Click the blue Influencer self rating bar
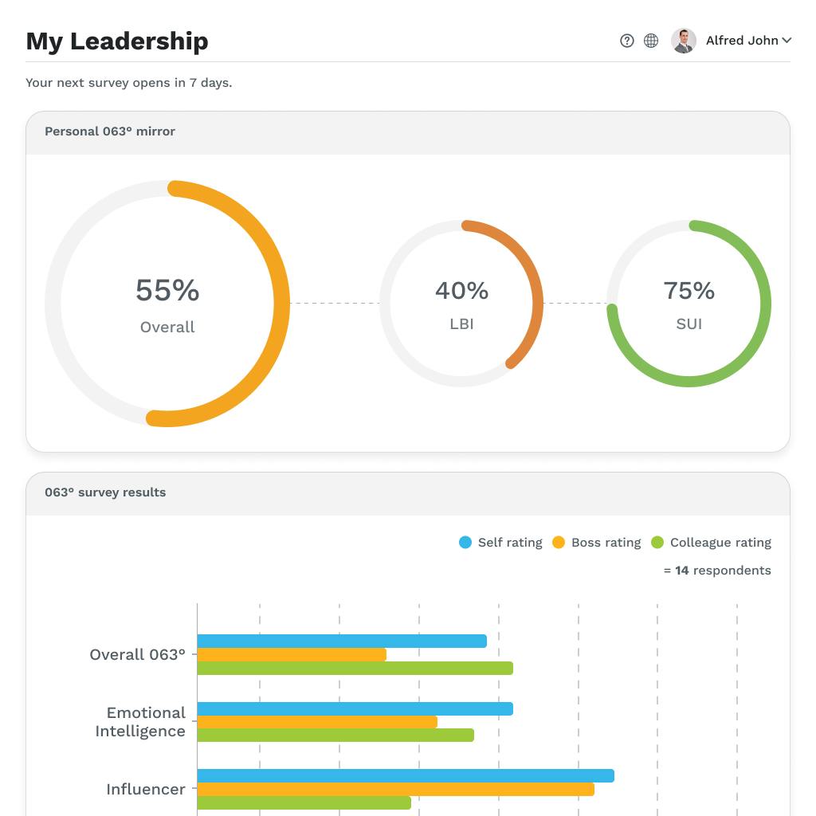Viewport: 816px width, 816px height. coord(405,776)
